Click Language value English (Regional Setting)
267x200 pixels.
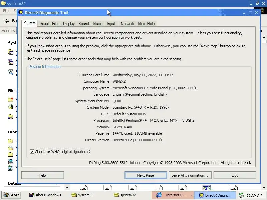tap(140, 94)
